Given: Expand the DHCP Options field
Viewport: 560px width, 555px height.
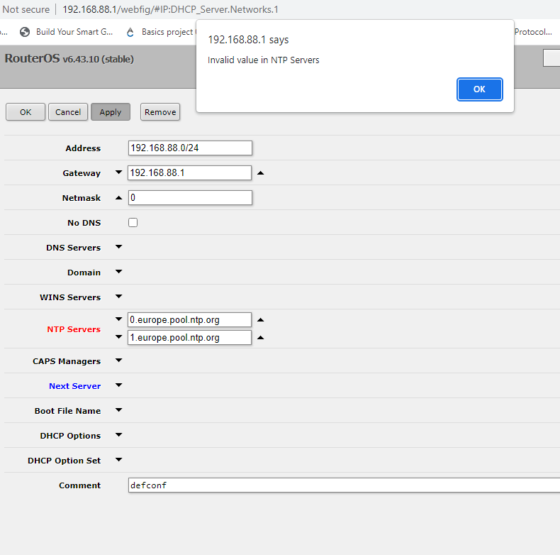Looking at the screenshot, I should tap(118, 436).
